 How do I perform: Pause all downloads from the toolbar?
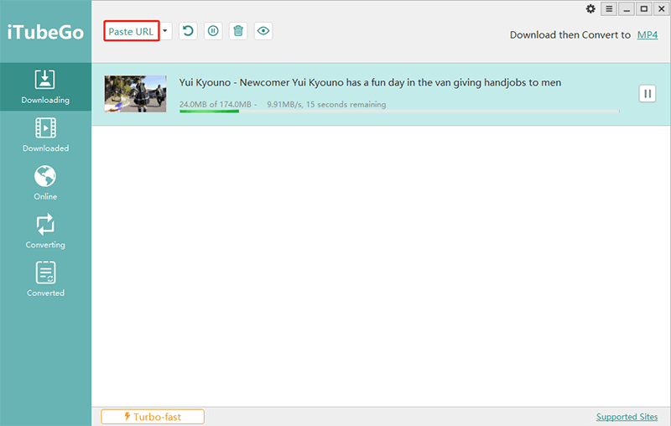[x=213, y=31]
